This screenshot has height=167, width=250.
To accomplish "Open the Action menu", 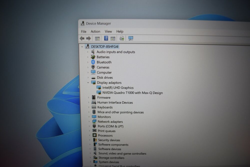I will [95, 32].
